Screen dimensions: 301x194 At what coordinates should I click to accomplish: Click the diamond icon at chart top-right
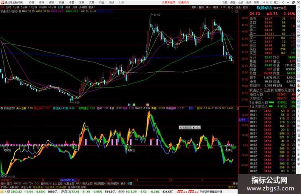tap(233, 11)
